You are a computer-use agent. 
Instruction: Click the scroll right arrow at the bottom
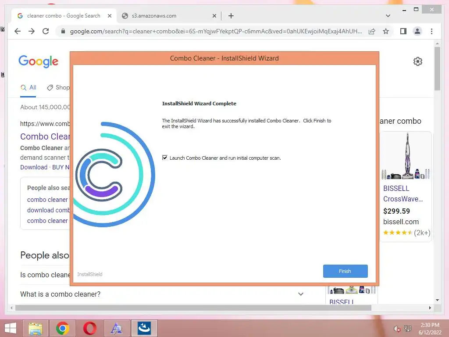pos(430,308)
